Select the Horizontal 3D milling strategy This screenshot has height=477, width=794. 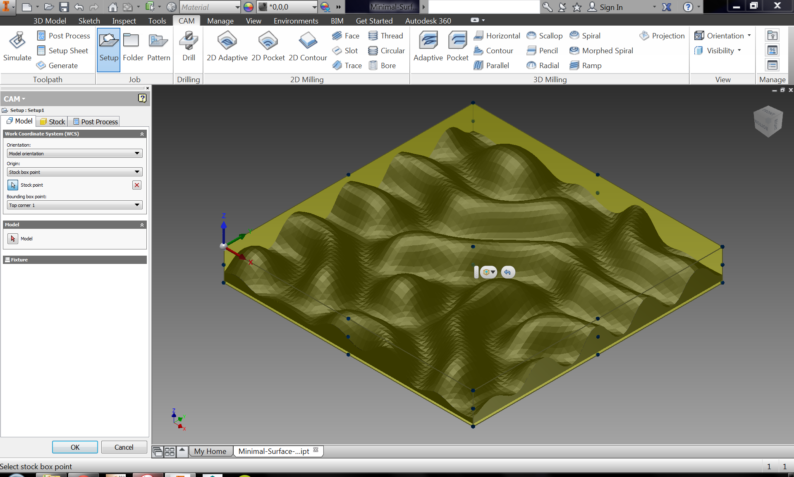click(x=497, y=36)
